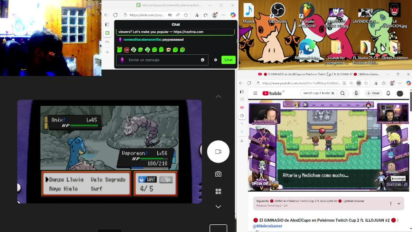
Task: Select the Velo Sagrado move
Action: pyautogui.click(x=108, y=179)
